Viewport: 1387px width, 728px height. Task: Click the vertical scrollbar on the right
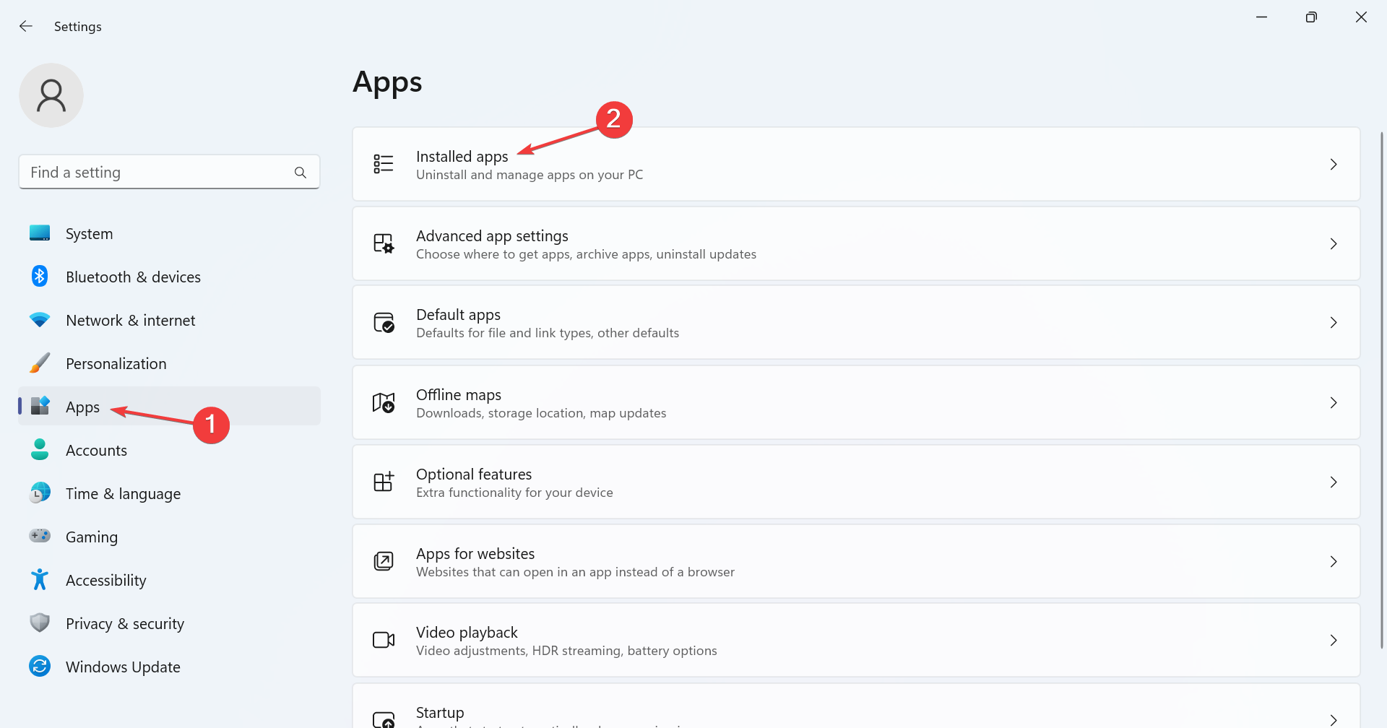coord(1381,390)
